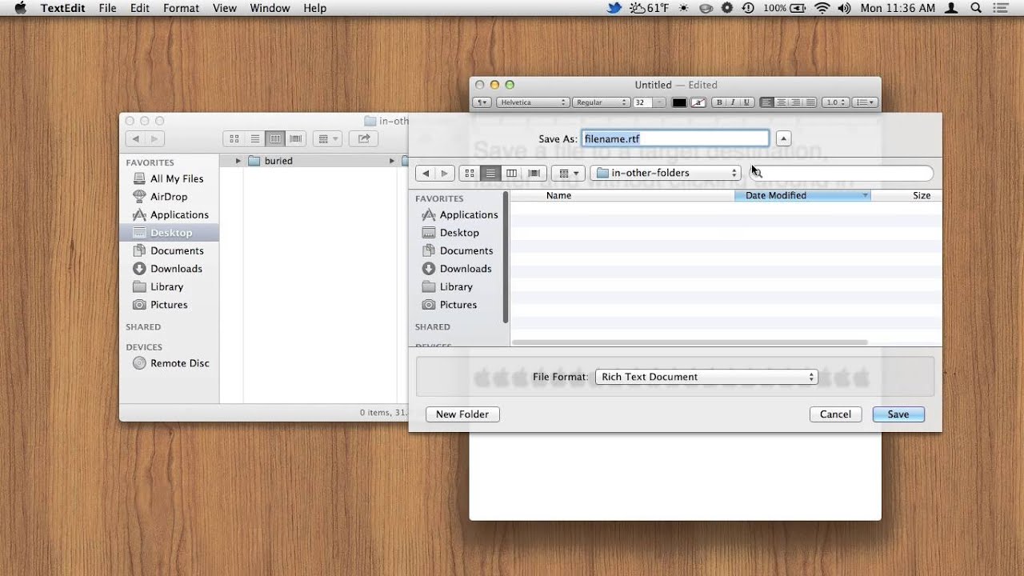Select justify alignment in TextEdit toolbar
This screenshot has width=1024, height=576.
point(810,102)
